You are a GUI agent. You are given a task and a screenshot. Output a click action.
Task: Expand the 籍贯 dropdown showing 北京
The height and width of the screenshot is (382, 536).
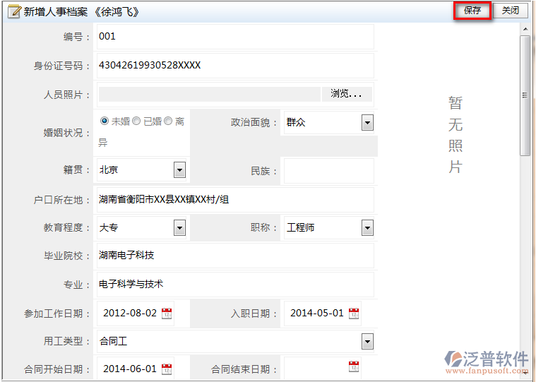point(180,169)
